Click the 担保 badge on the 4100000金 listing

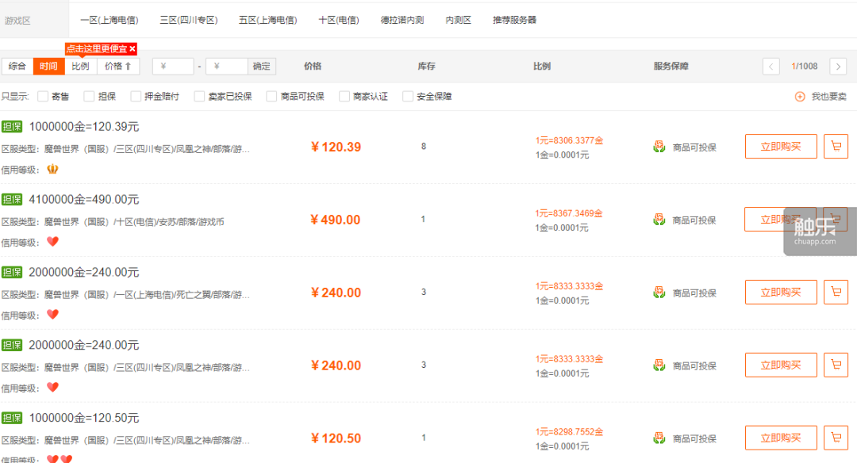coord(11,199)
